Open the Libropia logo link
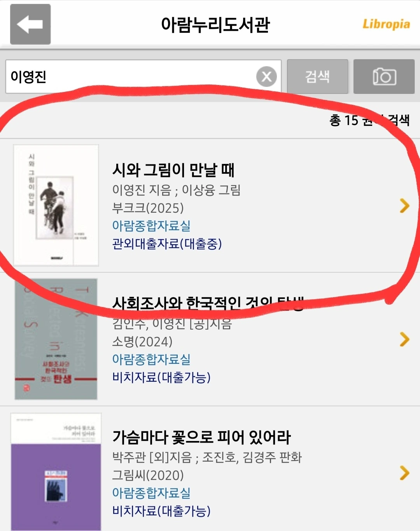 [x=386, y=24]
